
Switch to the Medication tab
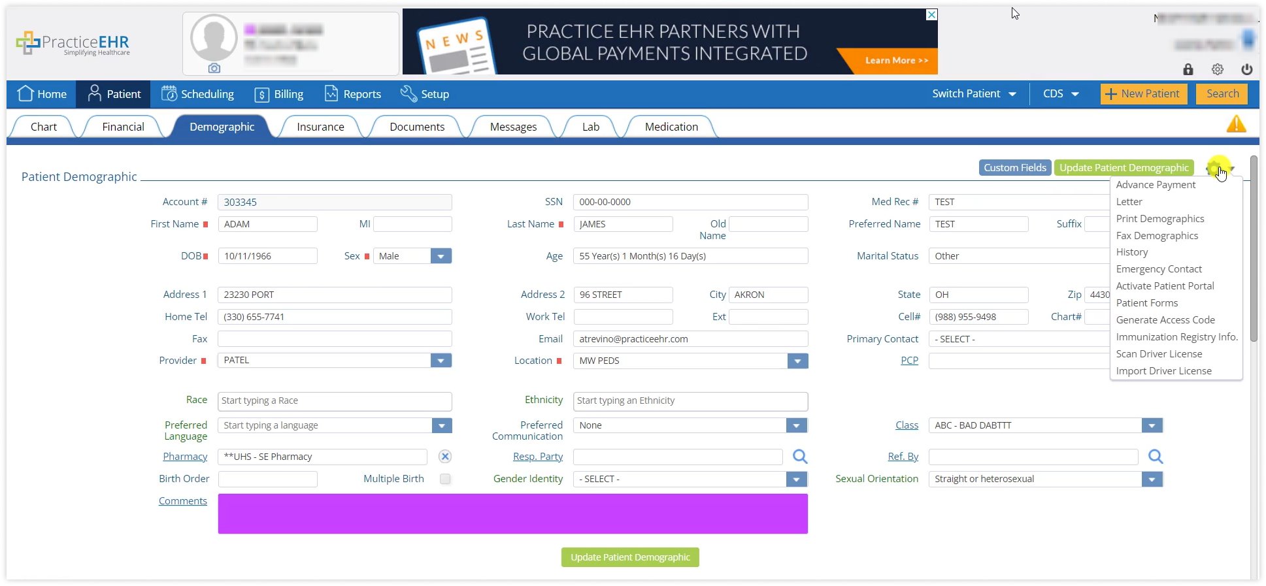(x=671, y=127)
